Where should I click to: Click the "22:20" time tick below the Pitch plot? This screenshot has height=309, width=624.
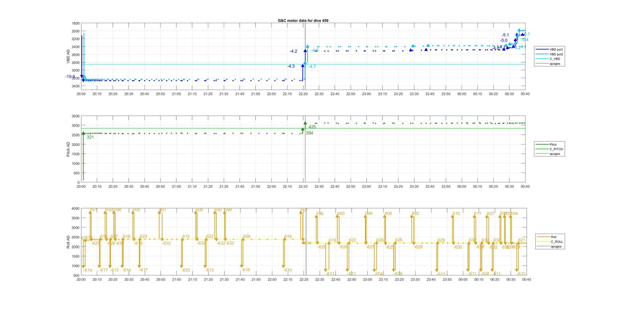(304, 186)
